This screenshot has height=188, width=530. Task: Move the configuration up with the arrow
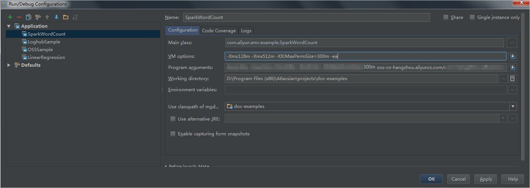point(47,17)
